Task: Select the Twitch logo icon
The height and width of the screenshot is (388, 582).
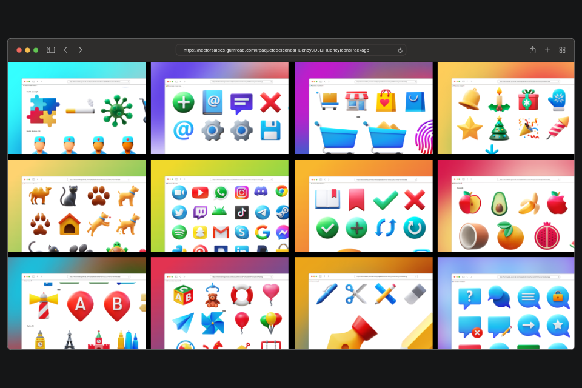Action: (201, 213)
